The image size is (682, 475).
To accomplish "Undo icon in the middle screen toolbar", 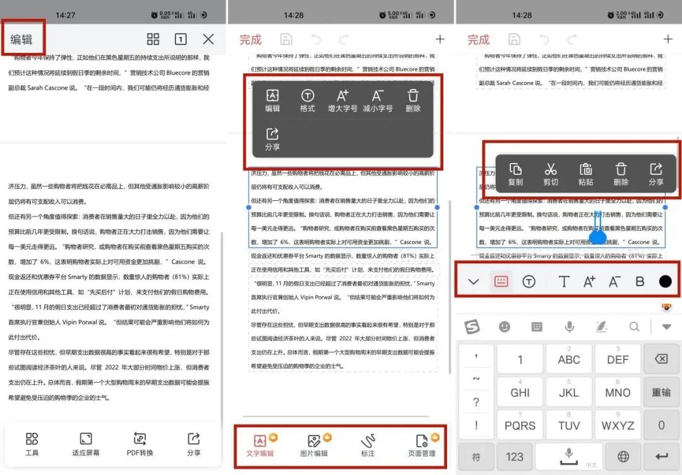I will (316, 40).
